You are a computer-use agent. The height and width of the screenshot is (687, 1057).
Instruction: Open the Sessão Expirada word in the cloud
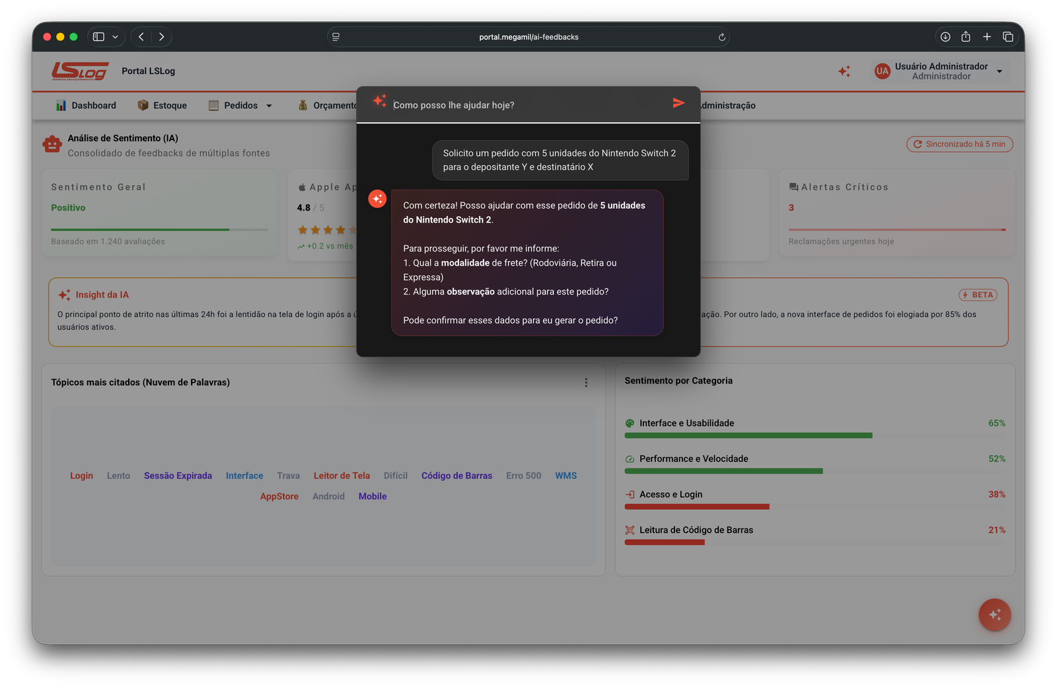tap(178, 475)
